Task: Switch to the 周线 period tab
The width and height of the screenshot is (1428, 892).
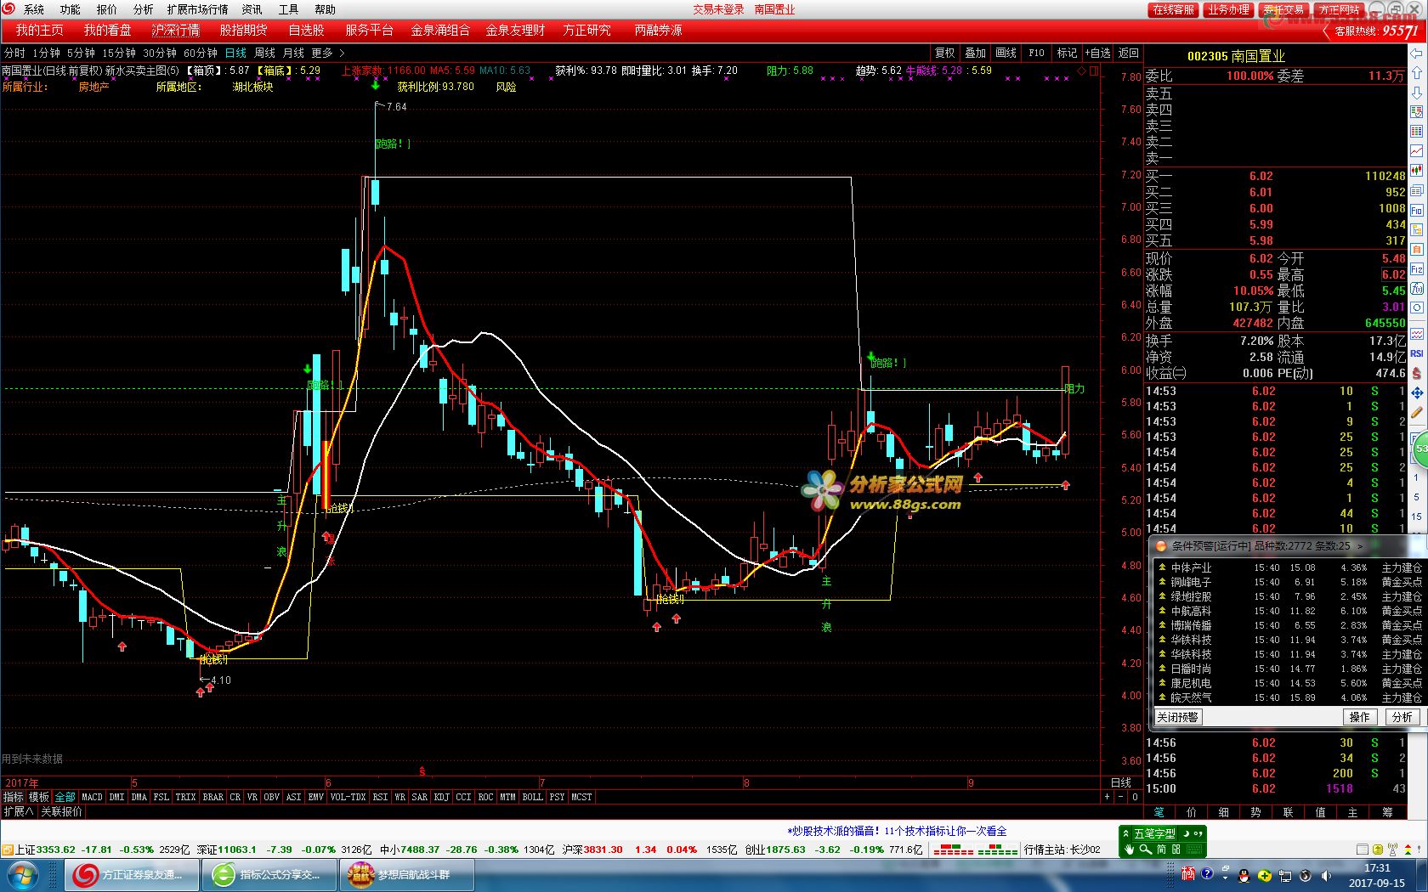Action: (x=264, y=53)
